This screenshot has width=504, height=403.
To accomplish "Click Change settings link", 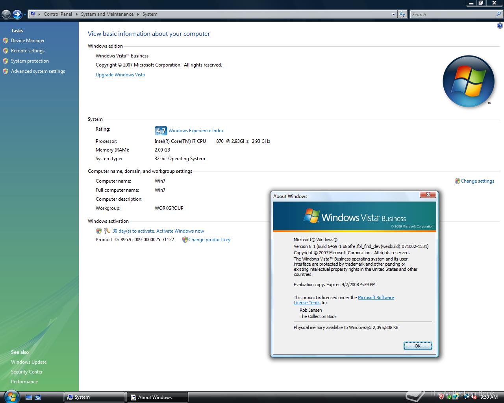I will click(477, 181).
